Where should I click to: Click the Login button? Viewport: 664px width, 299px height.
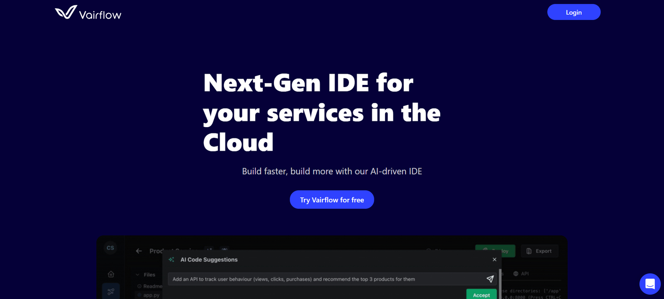pyautogui.click(x=574, y=12)
